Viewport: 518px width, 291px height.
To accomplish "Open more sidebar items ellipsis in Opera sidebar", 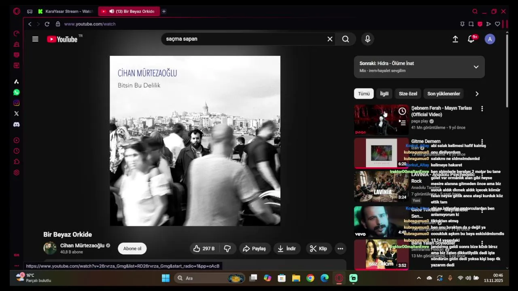I will tap(17, 266).
